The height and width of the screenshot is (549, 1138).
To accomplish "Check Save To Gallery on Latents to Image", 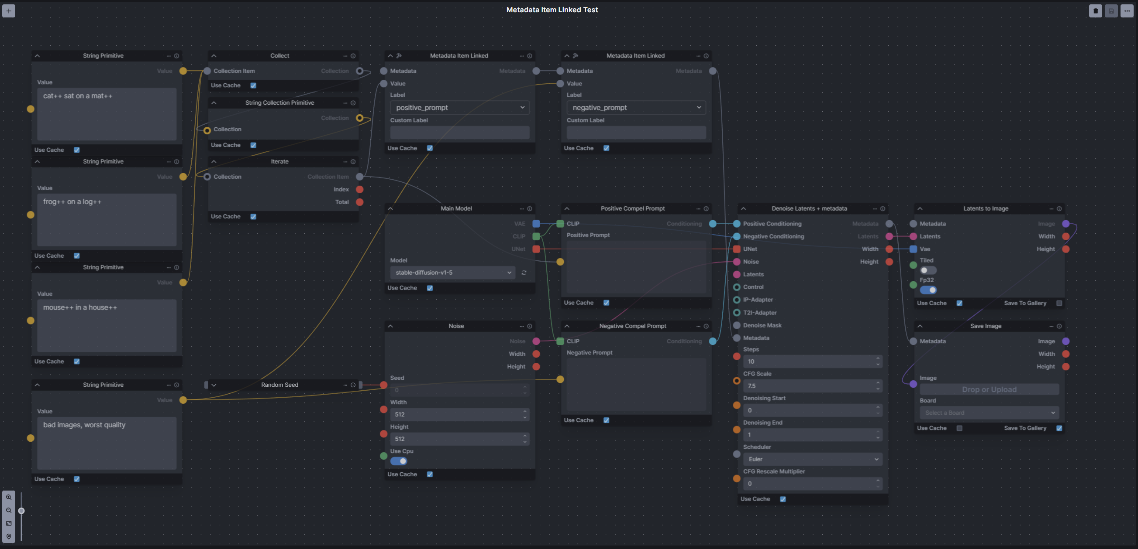I will point(1059,303).
